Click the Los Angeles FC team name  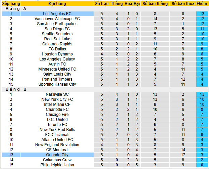(x=57, y=14)
